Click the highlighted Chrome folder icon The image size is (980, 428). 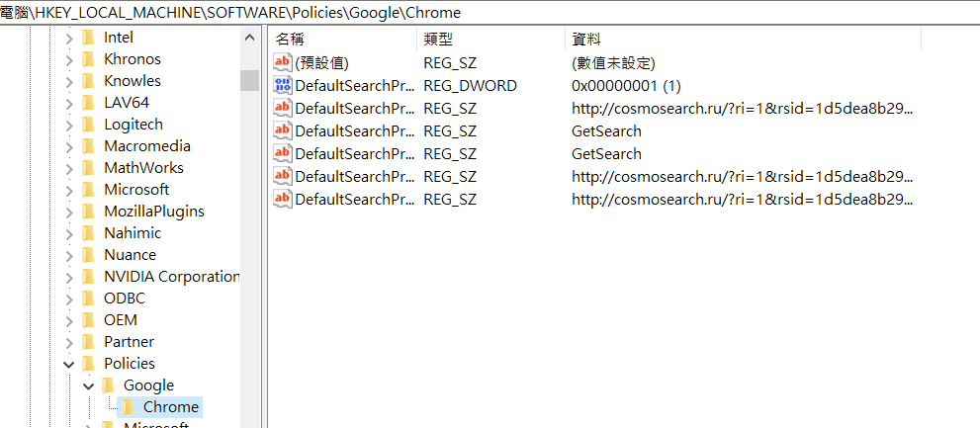(x=129, y=407)
